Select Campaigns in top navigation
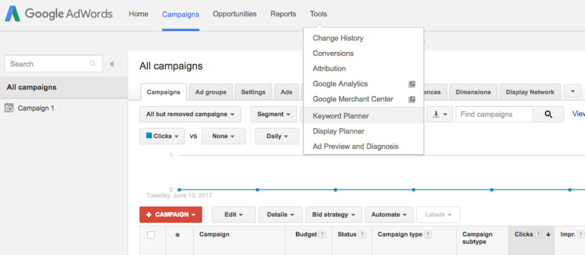 (181, 14)
